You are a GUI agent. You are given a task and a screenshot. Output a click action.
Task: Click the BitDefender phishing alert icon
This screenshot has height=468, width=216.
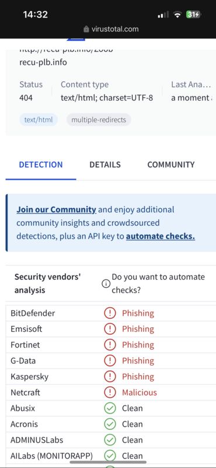tap(110, 313)
